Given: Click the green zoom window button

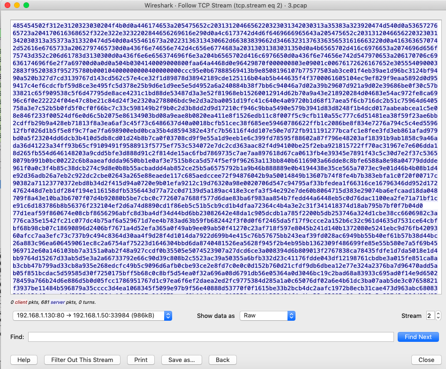Looking at the screenshot, I should 26,5.
